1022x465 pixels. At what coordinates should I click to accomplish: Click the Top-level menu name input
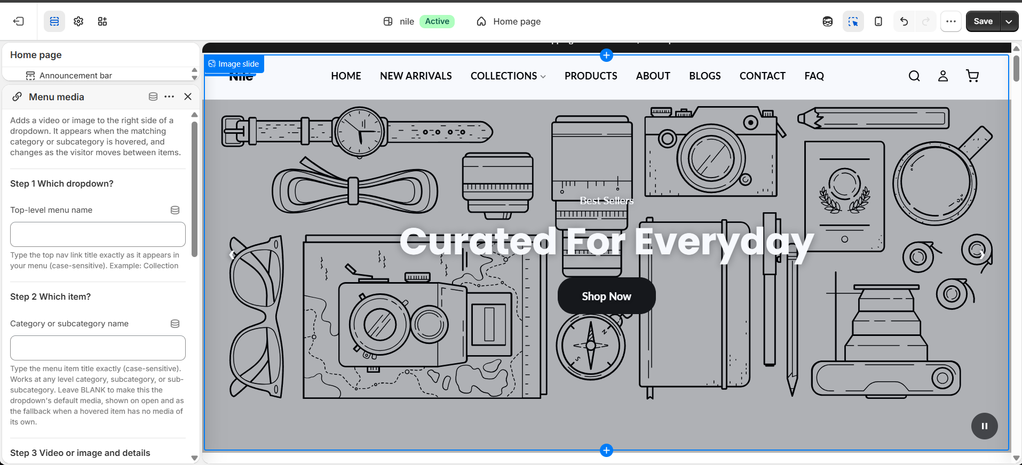pyautogui.click(x=98, y=235)
